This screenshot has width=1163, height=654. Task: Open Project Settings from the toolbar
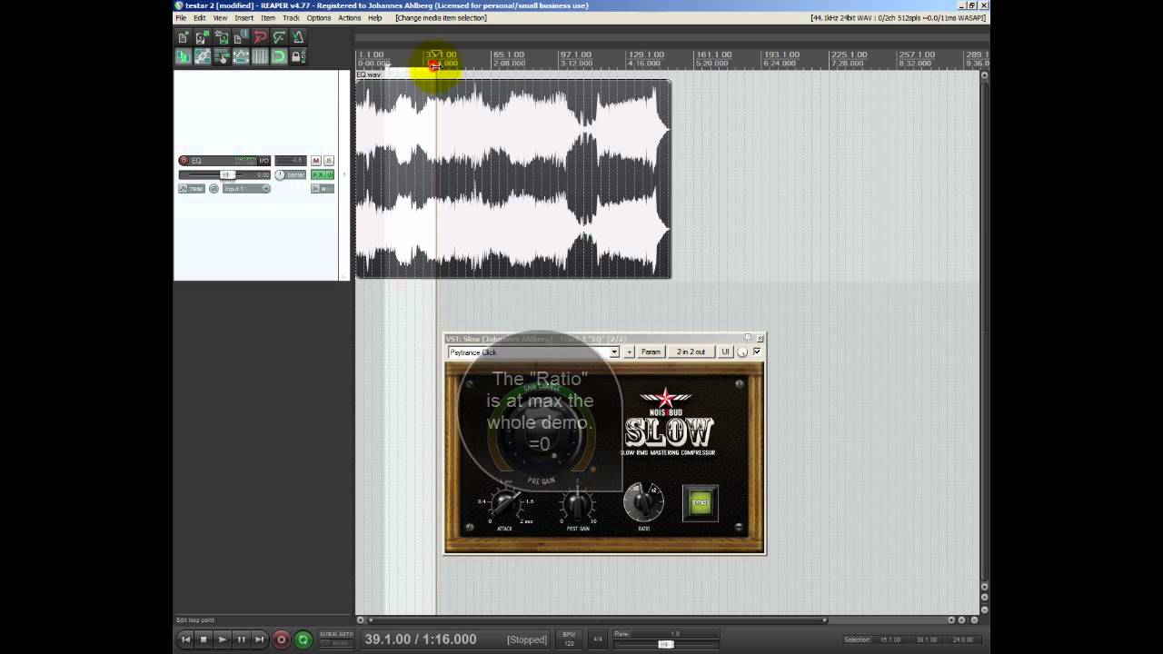coord(241,37)
